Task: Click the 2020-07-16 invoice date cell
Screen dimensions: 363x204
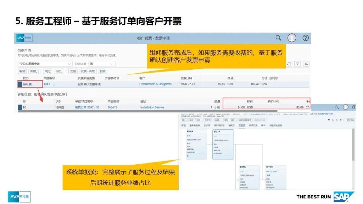Action: click(188, 84)
